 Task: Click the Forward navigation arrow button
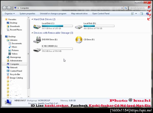[x=9, y=8]
